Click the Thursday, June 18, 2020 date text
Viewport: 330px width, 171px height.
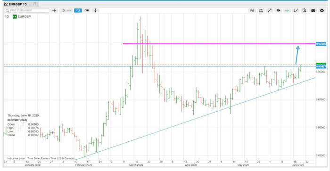[x=23, y=115]
